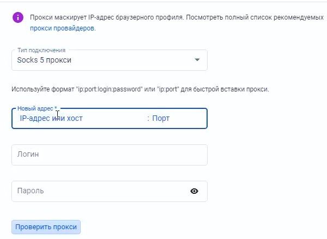
Task: Click the Прокси маскирует IP-адрес info text
Action: click(x=107, y=17)
